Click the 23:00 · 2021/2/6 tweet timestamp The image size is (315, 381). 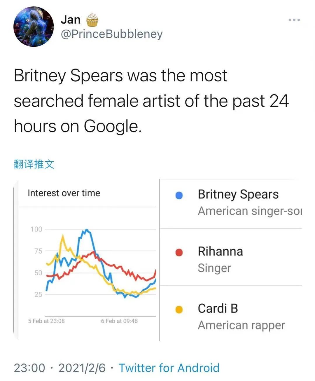(60, 368)
